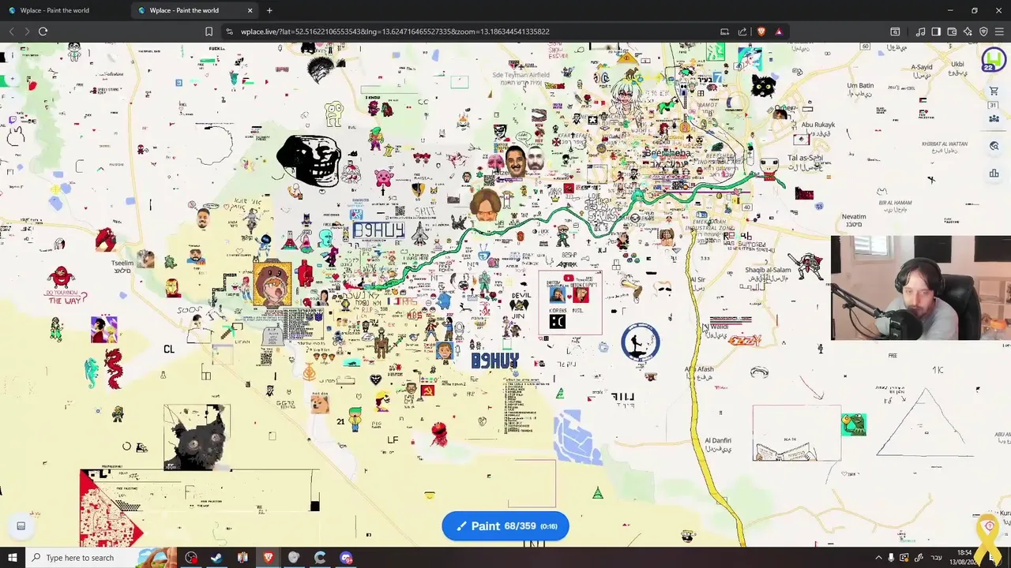The image size is (1011, 568).
Task: Share this page from the address bar
Action: coord(742,32)
